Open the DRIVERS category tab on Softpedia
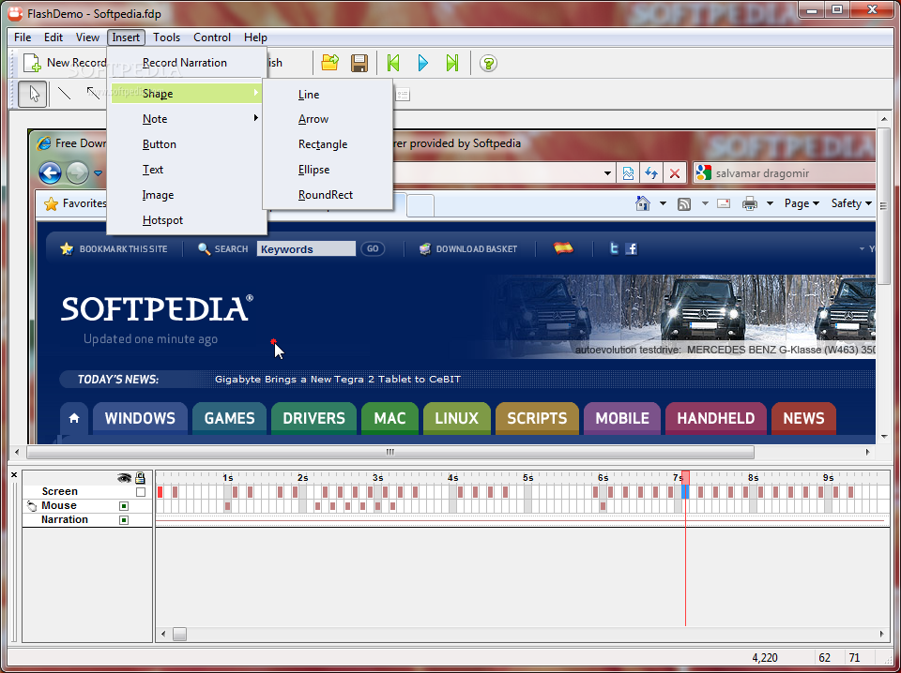901x673 pixels. pos(313,418)
